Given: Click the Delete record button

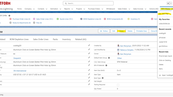Looking at the screenshot, I should coord(130,31).
